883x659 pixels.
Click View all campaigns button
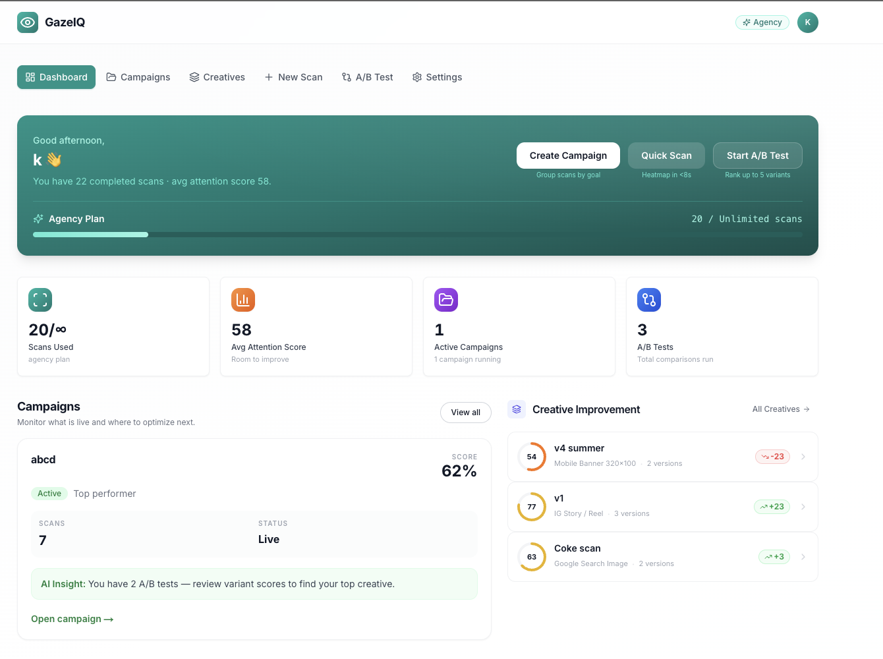pos(466,413)
